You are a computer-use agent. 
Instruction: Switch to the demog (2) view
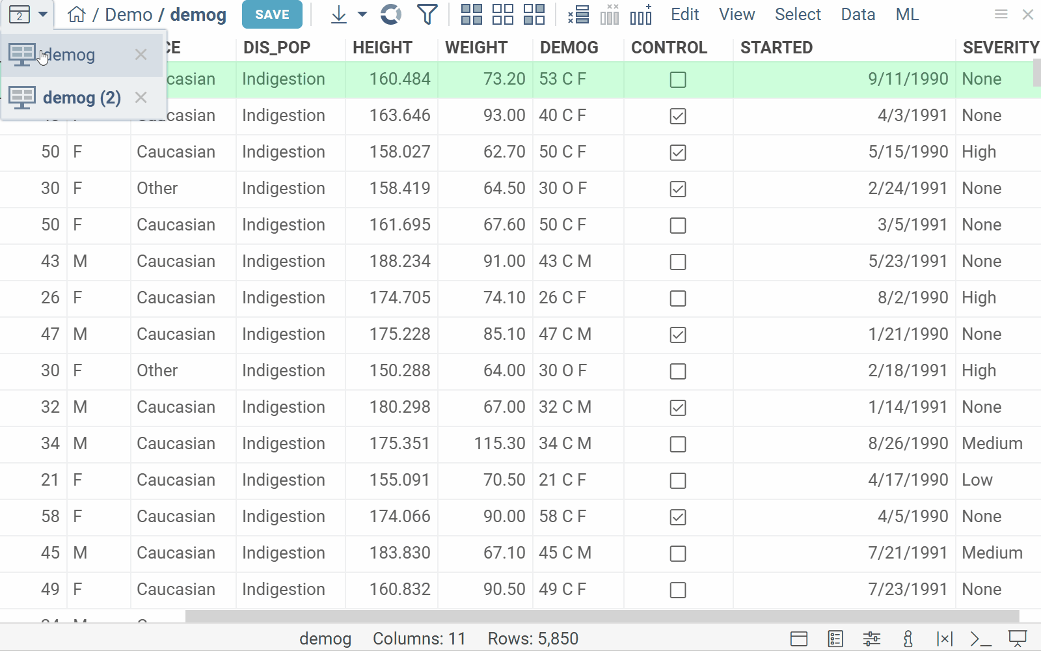click(81, 98)
